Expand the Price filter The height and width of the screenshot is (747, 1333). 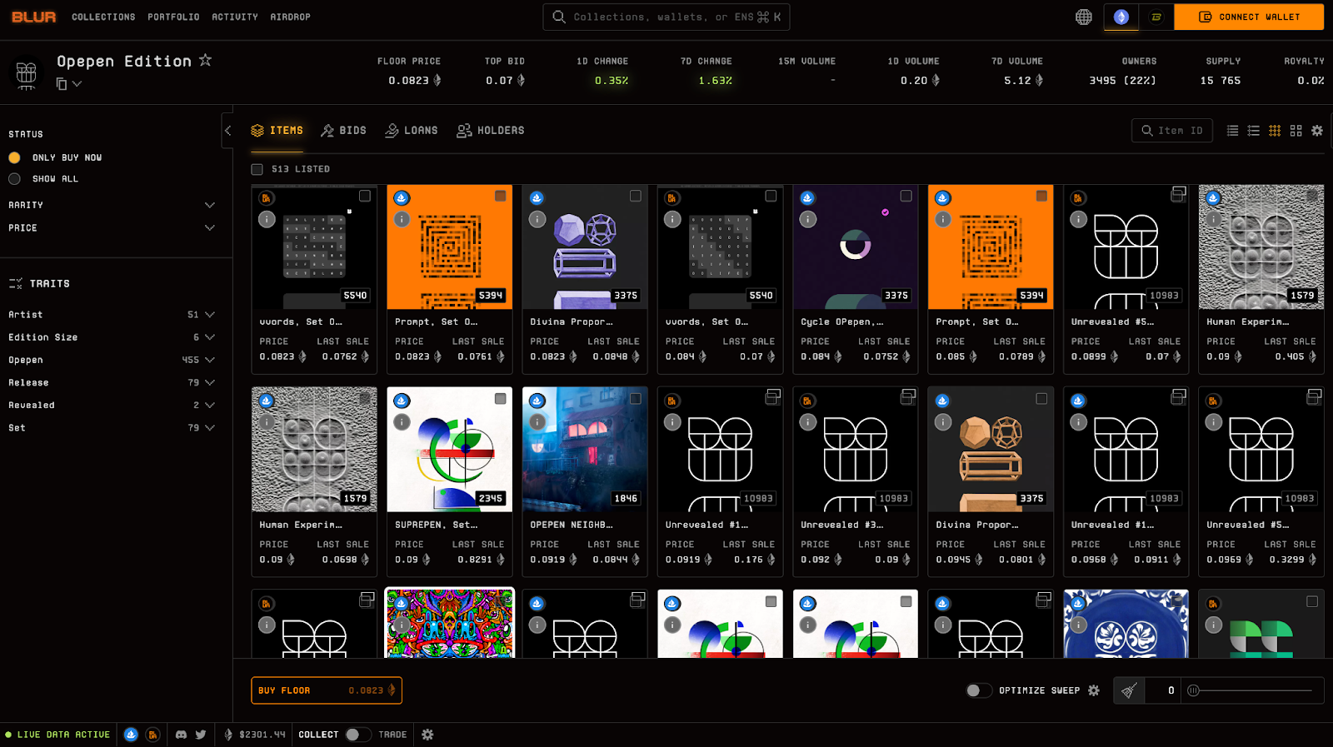(x=112, y=227)
